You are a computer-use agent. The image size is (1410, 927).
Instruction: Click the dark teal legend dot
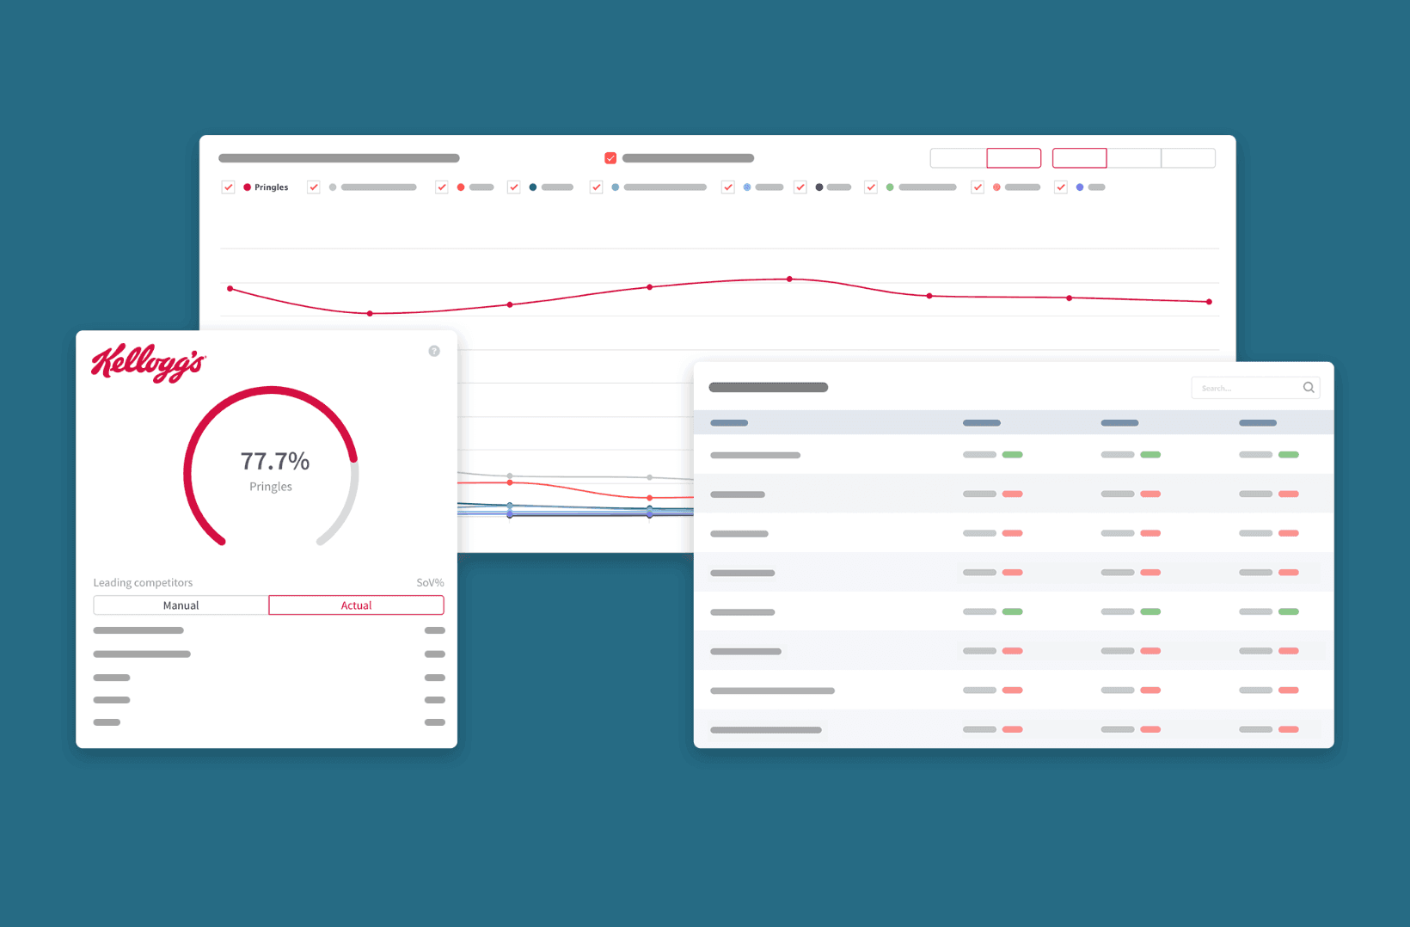pyautogui.click(x=533, y=187)
